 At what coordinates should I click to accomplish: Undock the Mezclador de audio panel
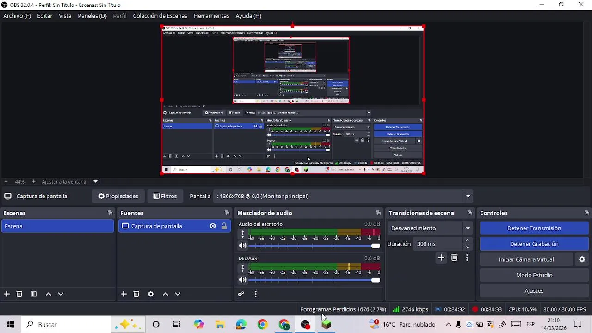point(378,213)
